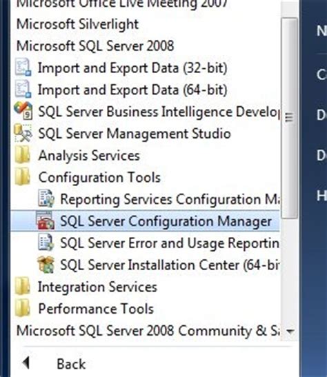
Task: Click the Performance Tools folder icon
Action: click(x=22, y=308)
